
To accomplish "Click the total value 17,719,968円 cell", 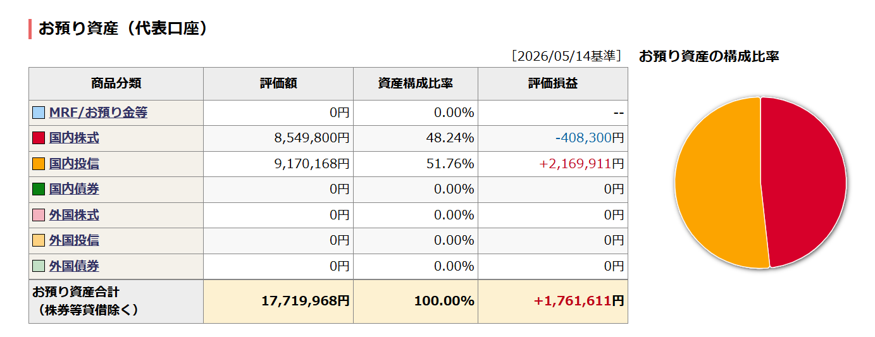I will pyautogui.click(x=278, y=302).
